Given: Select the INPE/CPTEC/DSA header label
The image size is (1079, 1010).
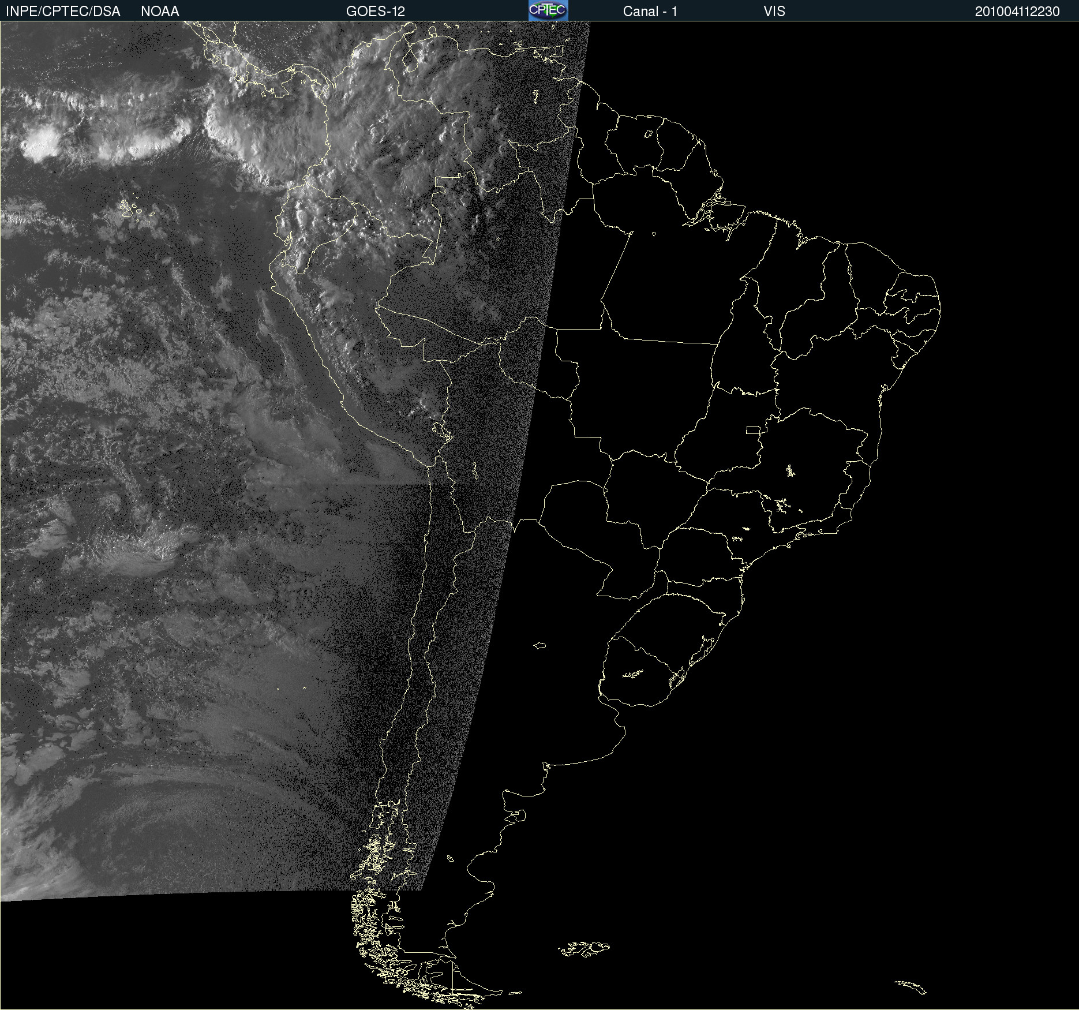Looking at the screenshot, I should (63, 12).
